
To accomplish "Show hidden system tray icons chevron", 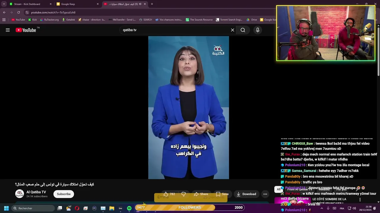I will click(322, 208).
